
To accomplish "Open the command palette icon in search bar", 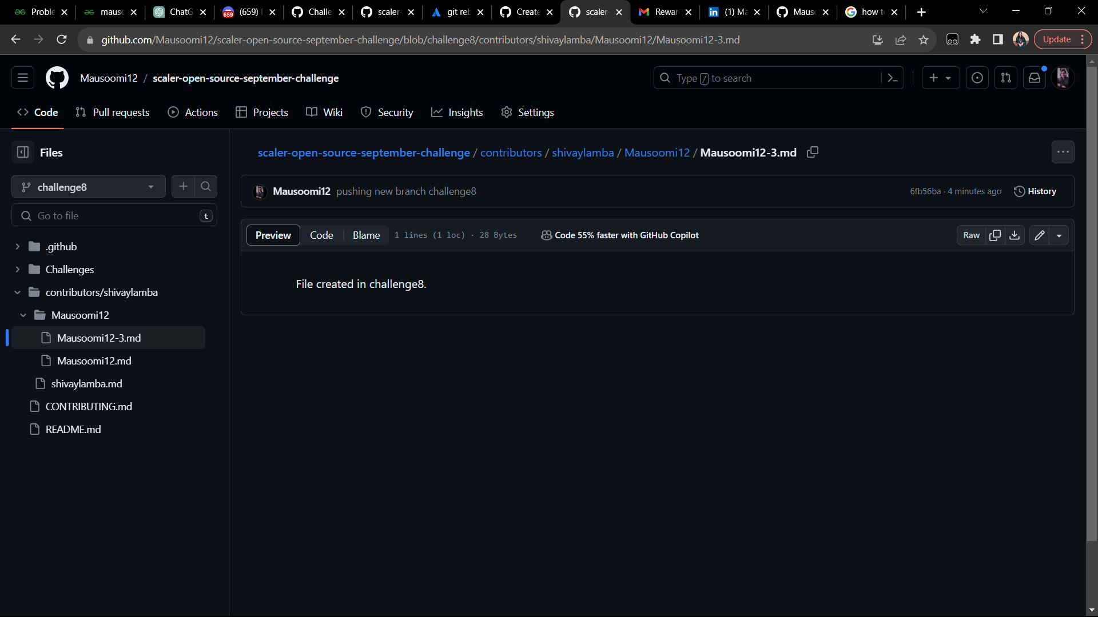I will [892, 78].
